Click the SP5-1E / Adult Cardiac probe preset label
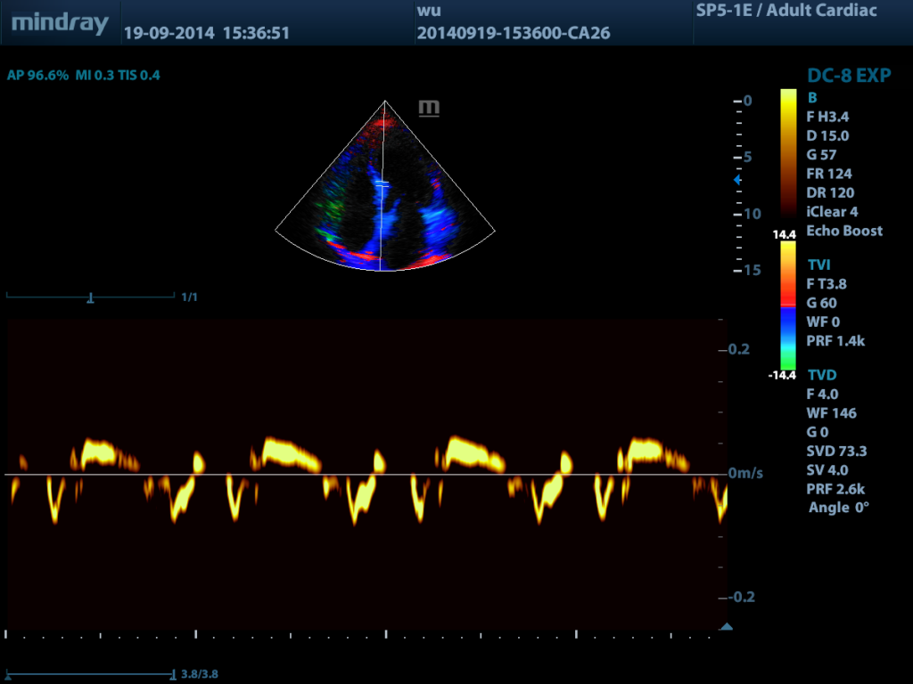913x684 pixels. 786,11
